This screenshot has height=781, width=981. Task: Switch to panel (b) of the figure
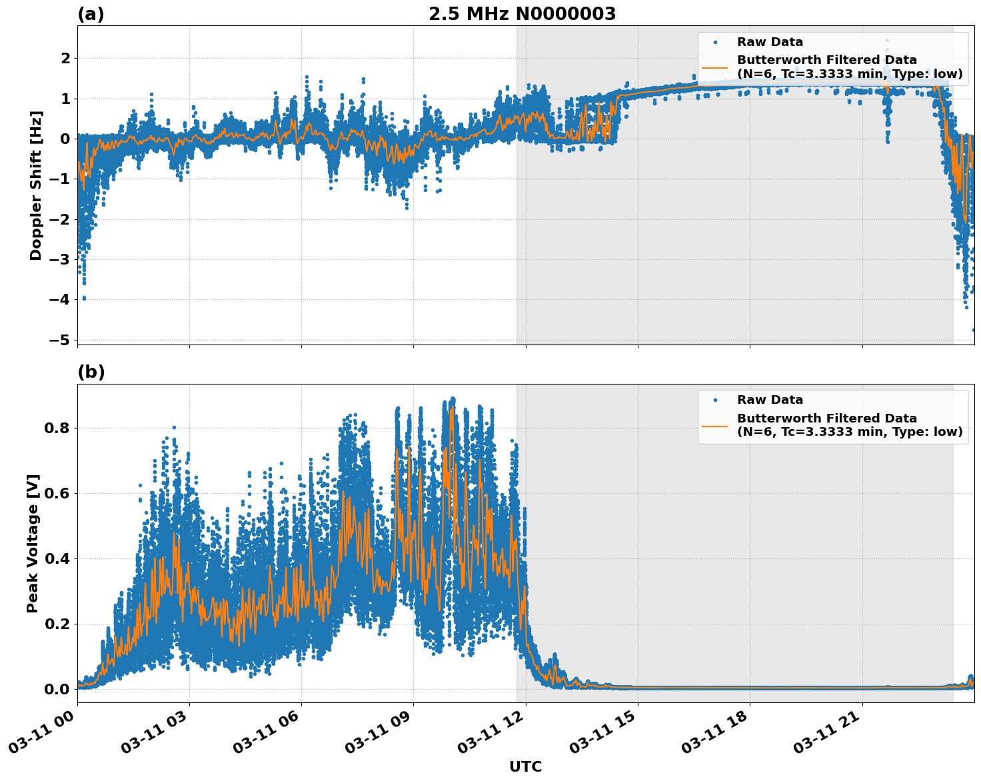click(91, 371)
